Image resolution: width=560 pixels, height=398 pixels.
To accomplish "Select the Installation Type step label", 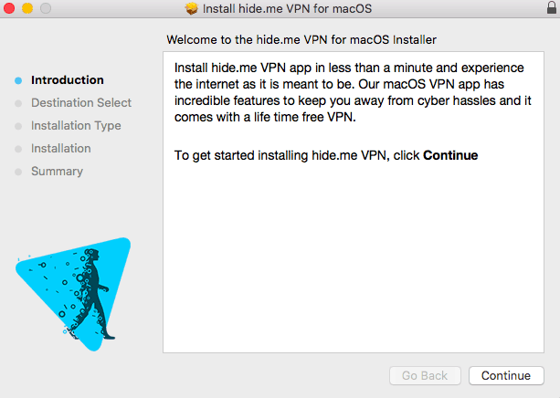I will [x=76, y=126].
